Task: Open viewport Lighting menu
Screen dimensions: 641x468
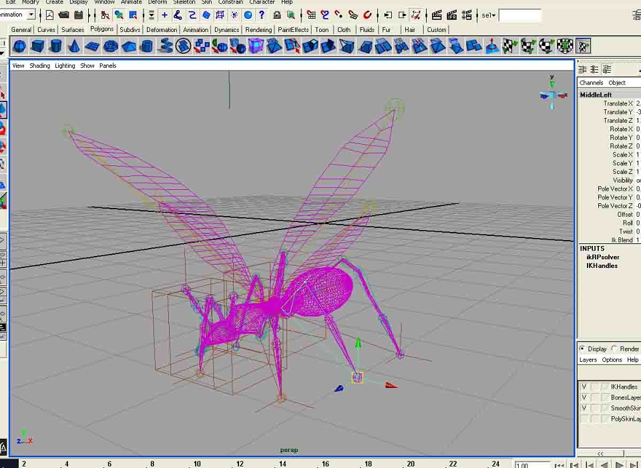Action: coord(65,66)
